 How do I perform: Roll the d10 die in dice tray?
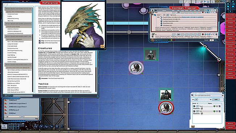click(46, 126)
